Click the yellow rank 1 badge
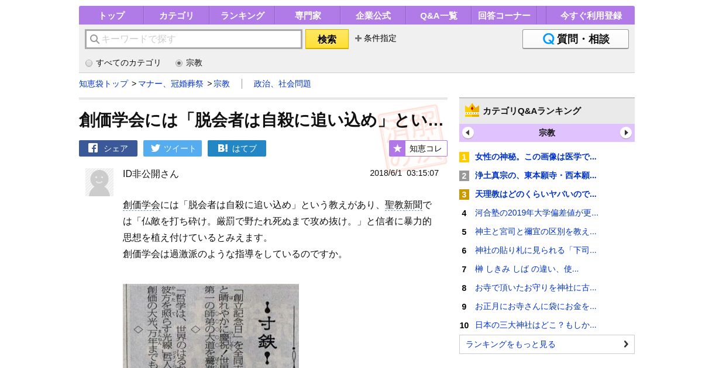 pos(464,157)
